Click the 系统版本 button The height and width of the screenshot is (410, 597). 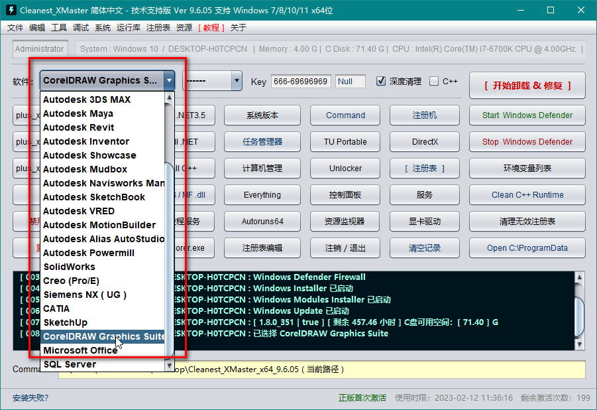(x=262, y=115)
